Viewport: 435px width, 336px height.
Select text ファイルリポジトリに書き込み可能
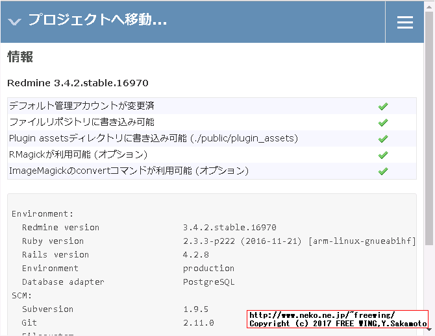tap(82, 122)
